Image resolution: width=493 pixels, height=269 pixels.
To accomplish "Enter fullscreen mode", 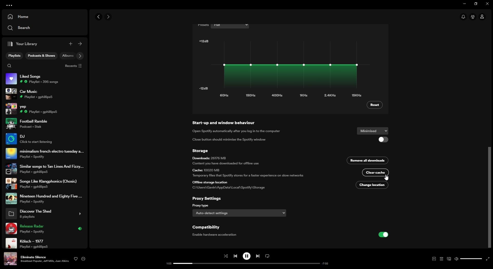I will click(487, 259).
